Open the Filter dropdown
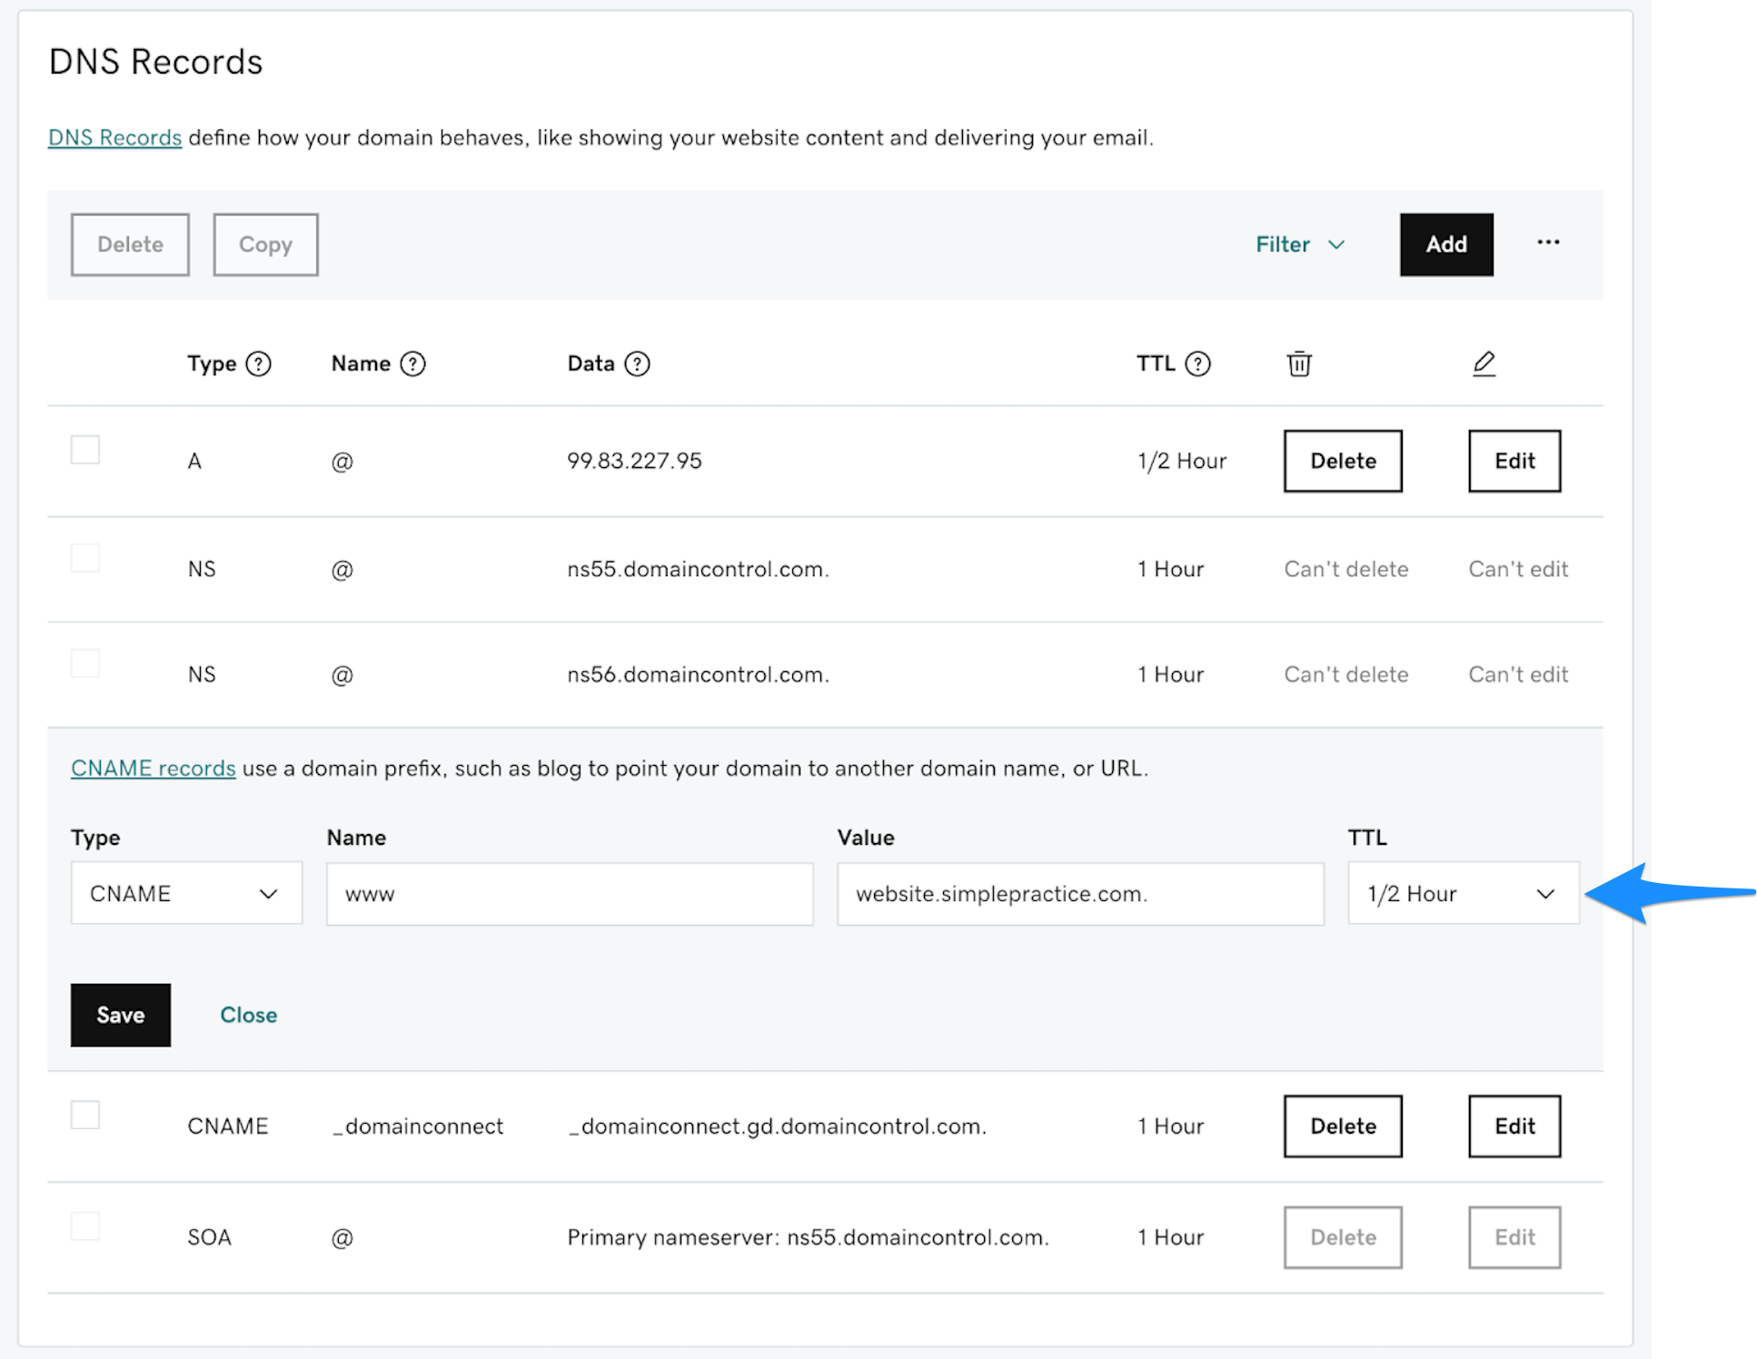The height and width of the screenshot is (1359, 1757). tap(1300, 244)
